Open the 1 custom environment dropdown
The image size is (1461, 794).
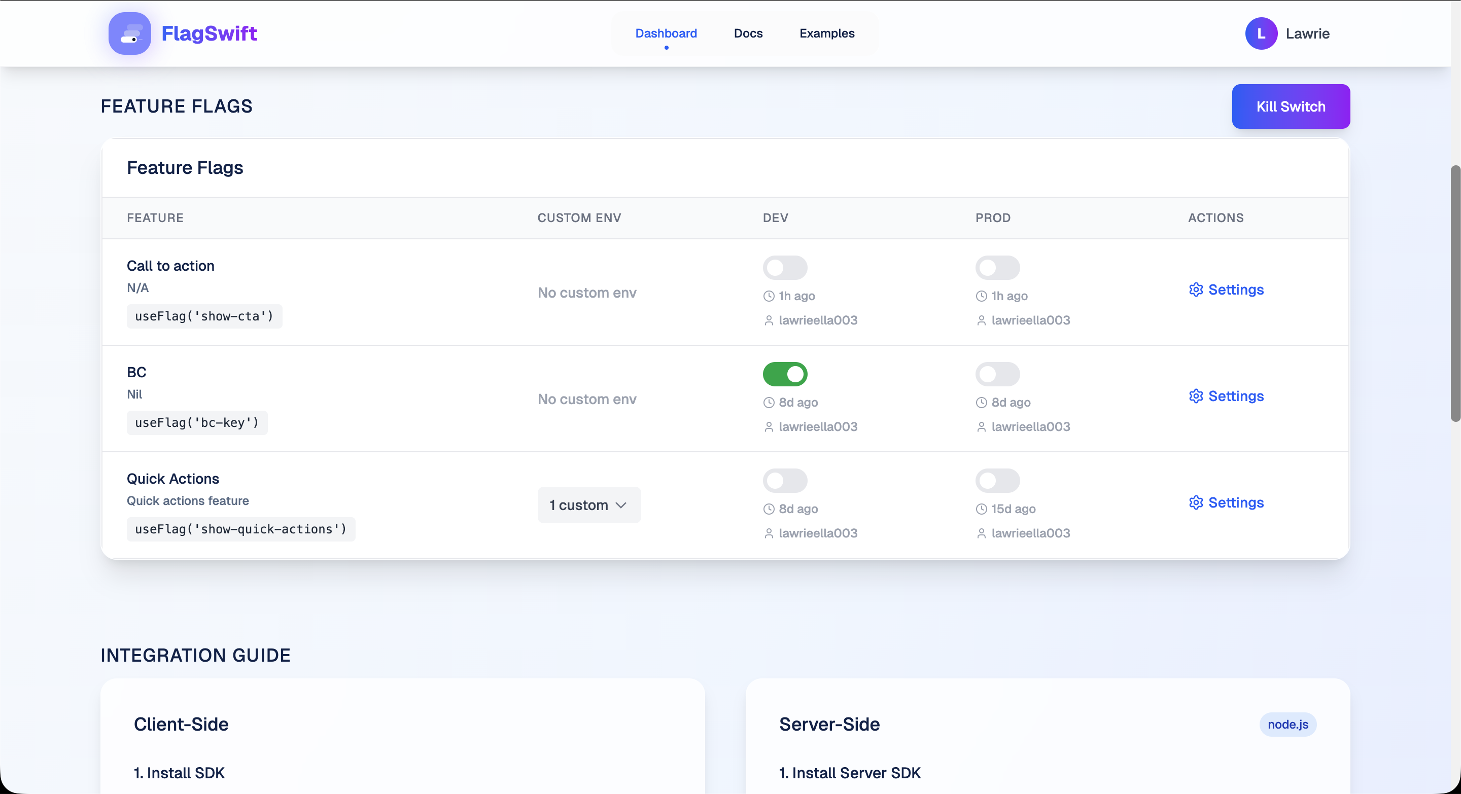click(x=588, y=505)
